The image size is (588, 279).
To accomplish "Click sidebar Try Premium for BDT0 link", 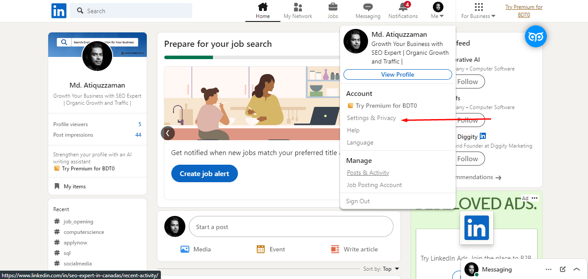I will [x=89, y=169].
